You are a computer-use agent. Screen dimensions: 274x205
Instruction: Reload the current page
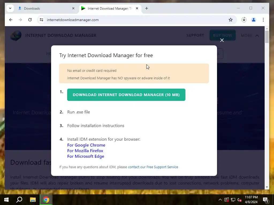coord(30,20)
